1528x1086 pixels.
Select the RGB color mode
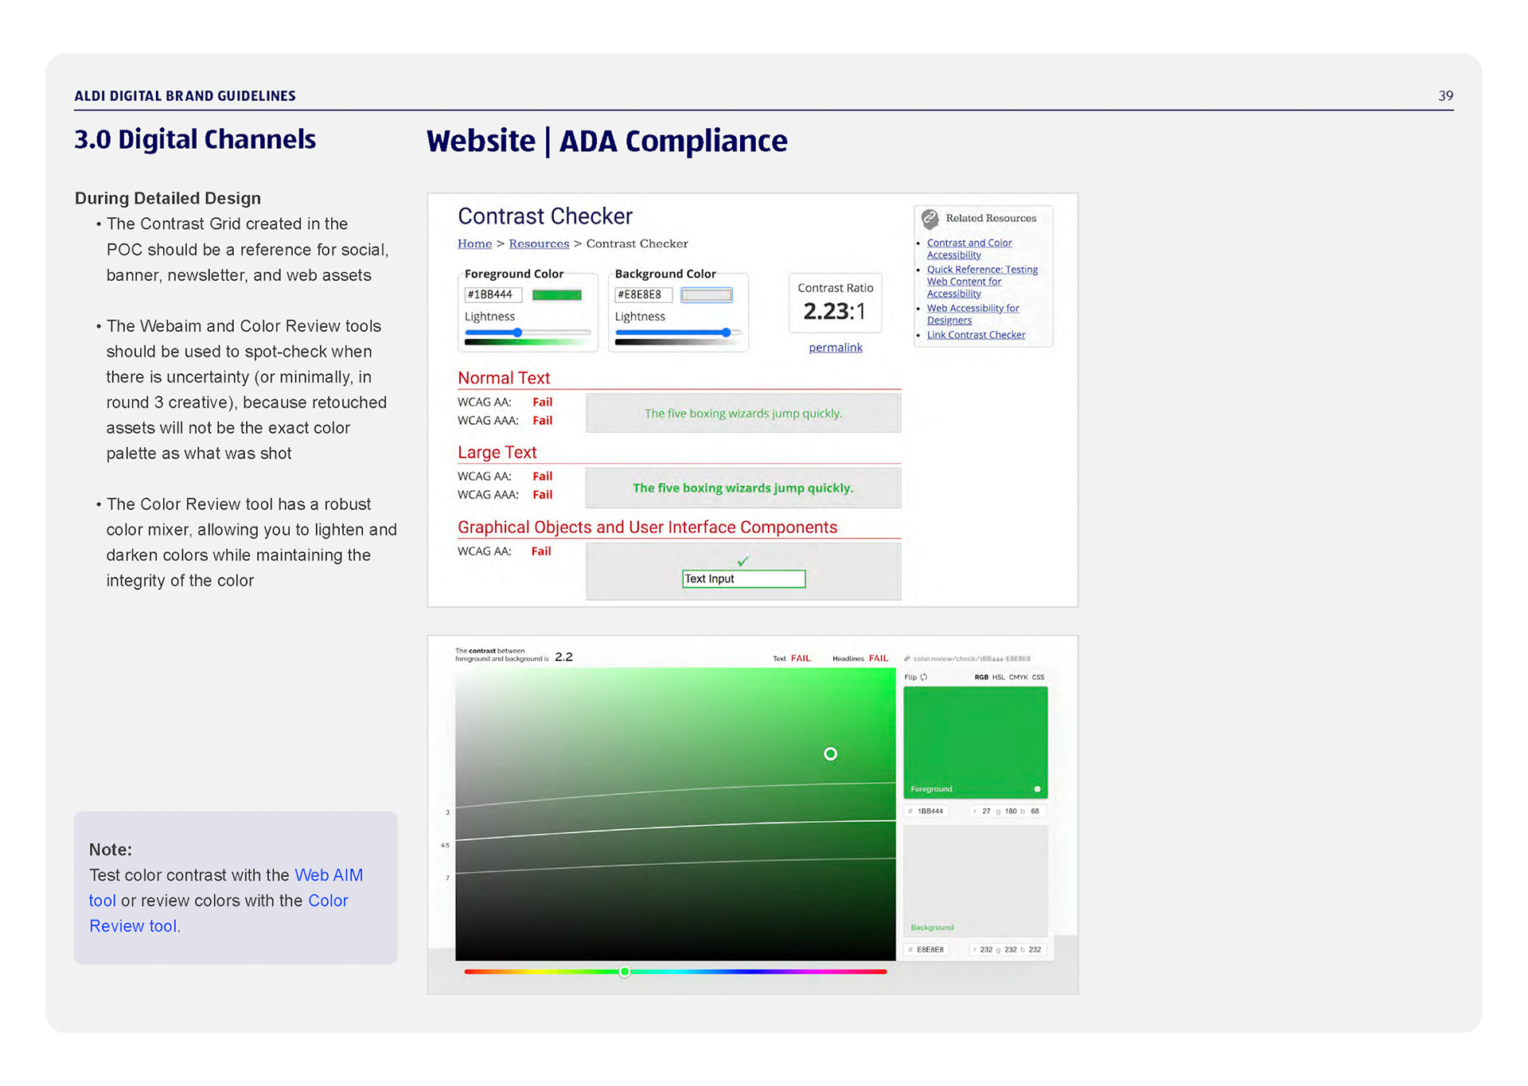tap(980, 677)
